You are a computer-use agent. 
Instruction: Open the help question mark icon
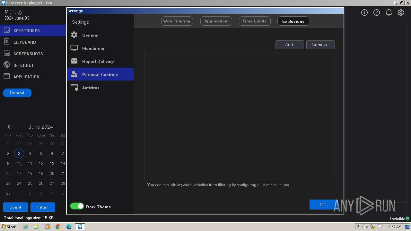377,13
